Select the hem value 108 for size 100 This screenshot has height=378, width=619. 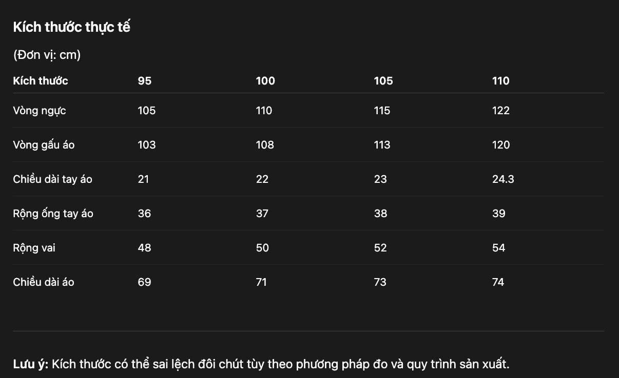click(x=265, y=145)
